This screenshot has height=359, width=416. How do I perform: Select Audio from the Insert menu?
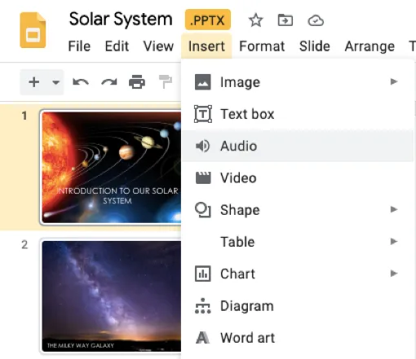[298, 146]
